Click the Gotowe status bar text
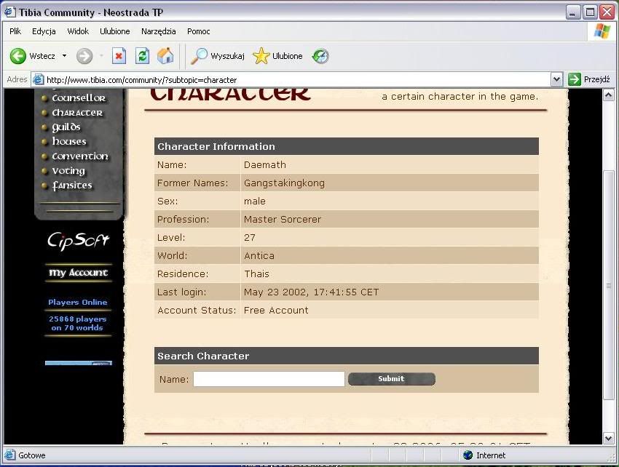The image size is (619, 467). (x=32, y=455)
